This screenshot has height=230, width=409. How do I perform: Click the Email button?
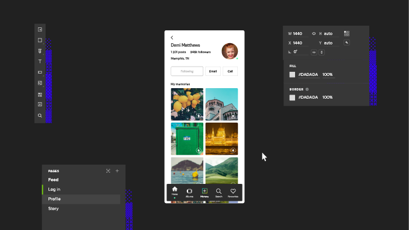click(x=213, y=71)
